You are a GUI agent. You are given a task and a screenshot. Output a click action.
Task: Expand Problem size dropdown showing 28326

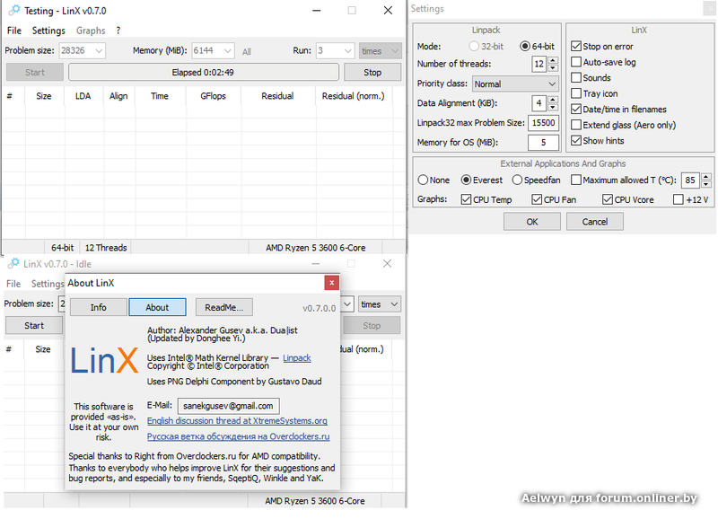click(x=99, y=50)
